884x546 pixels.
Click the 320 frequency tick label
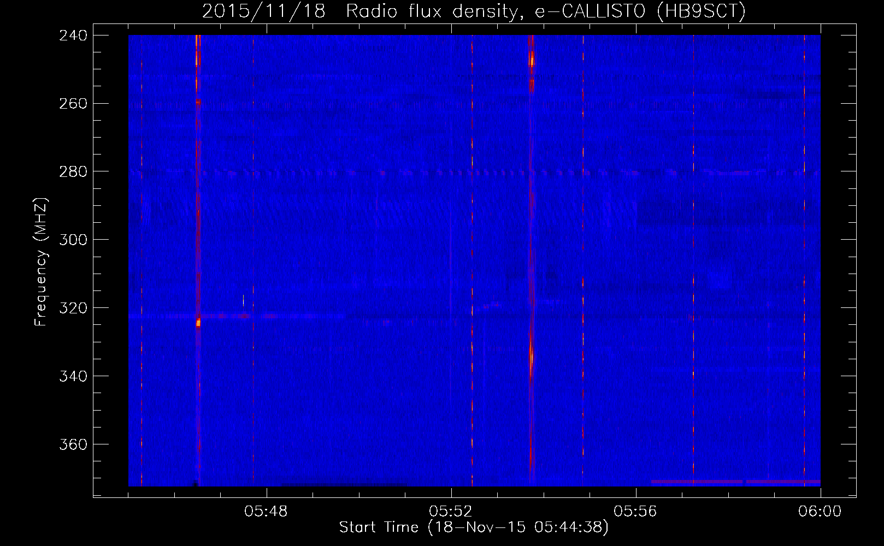[x=73, y=308]
